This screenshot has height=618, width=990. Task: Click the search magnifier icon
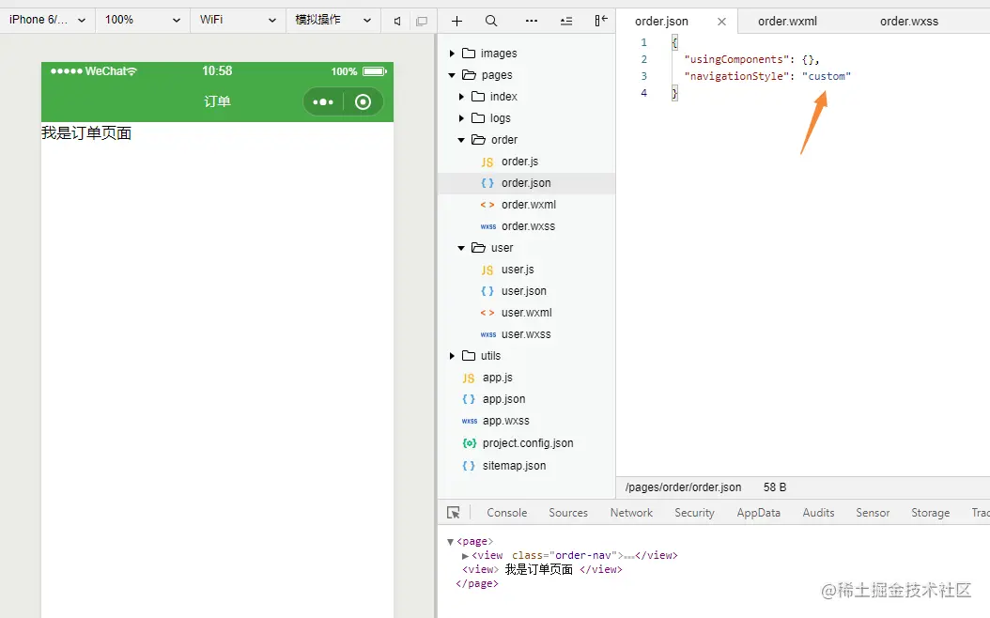point(491,21)
